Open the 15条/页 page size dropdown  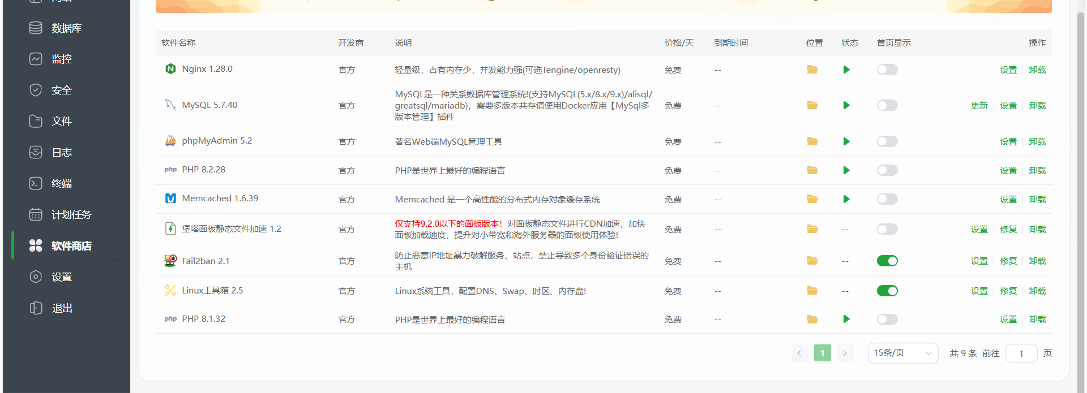tap(902, 353)
